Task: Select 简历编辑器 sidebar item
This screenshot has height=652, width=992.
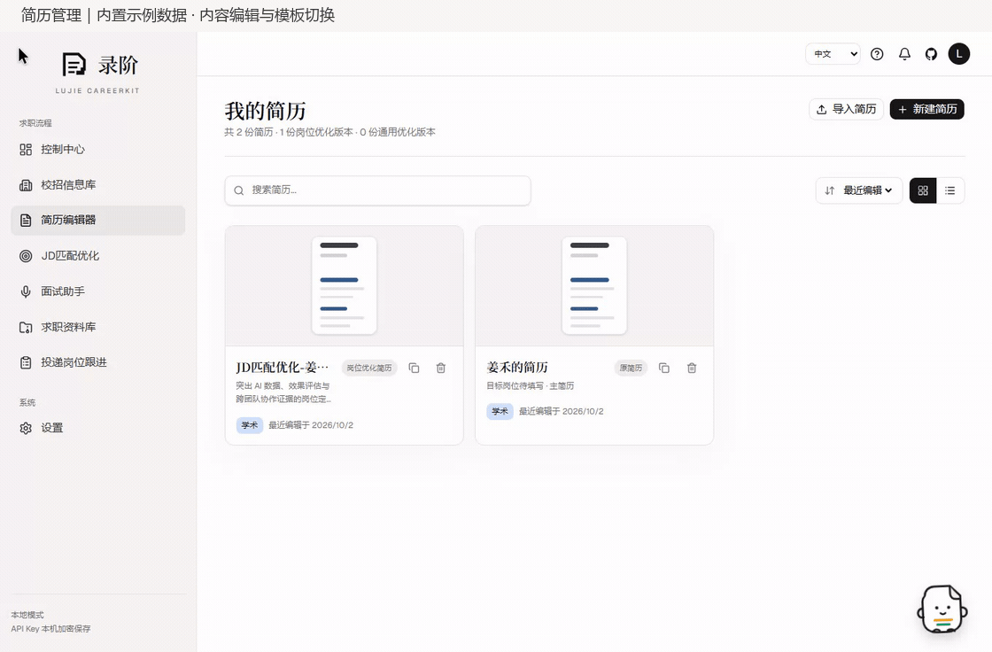Action: pos(98,221)
